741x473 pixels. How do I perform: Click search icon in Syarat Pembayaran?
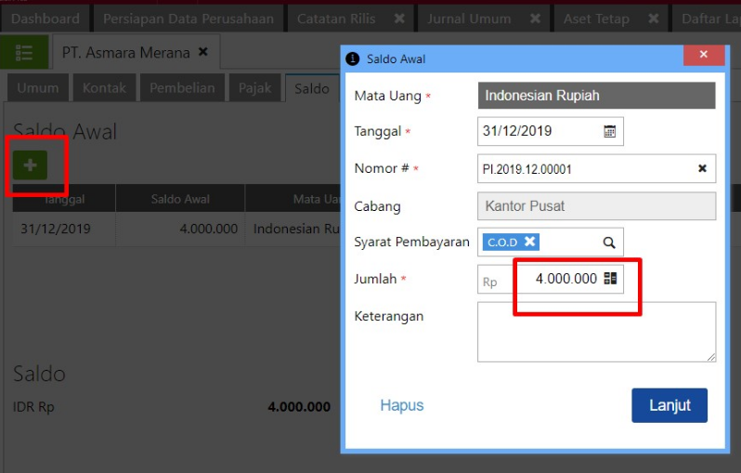609,243
